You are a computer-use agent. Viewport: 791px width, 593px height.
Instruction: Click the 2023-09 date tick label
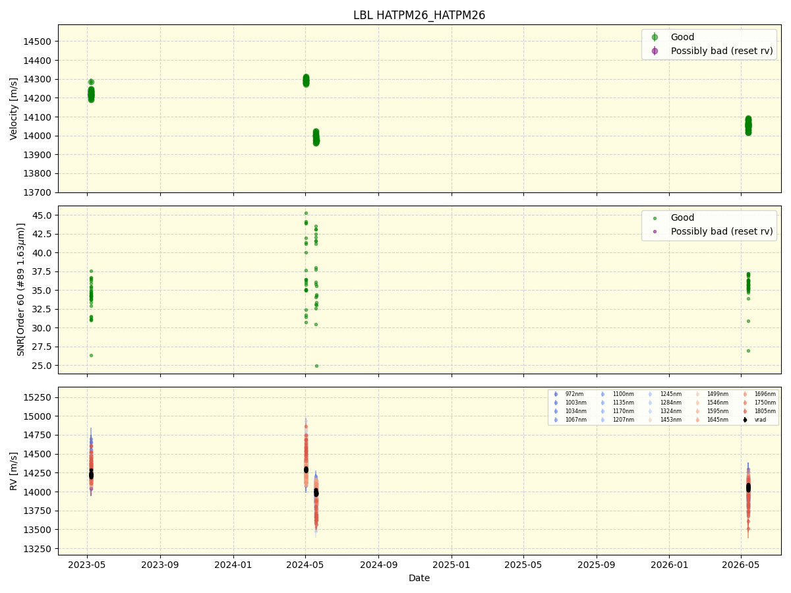[160, 564]
